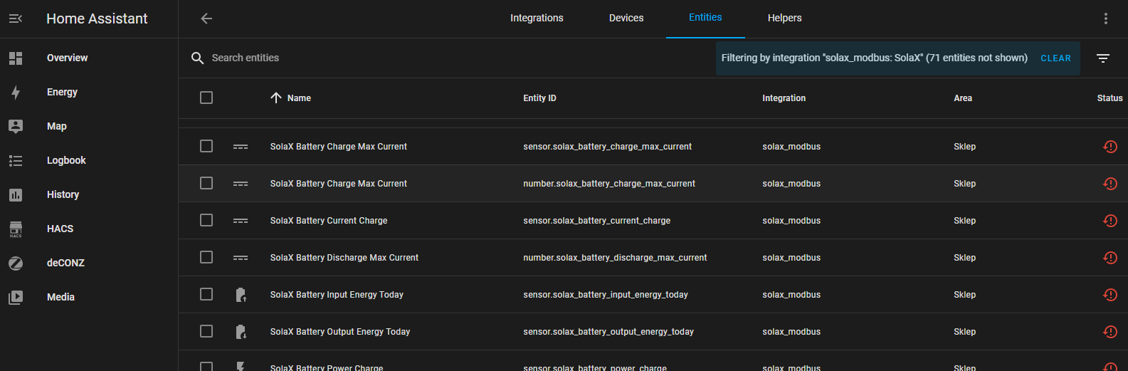Open the Helpers tab
This screenshot has height=371, width=1128.
pyautogui.click(x=784, y=19)
